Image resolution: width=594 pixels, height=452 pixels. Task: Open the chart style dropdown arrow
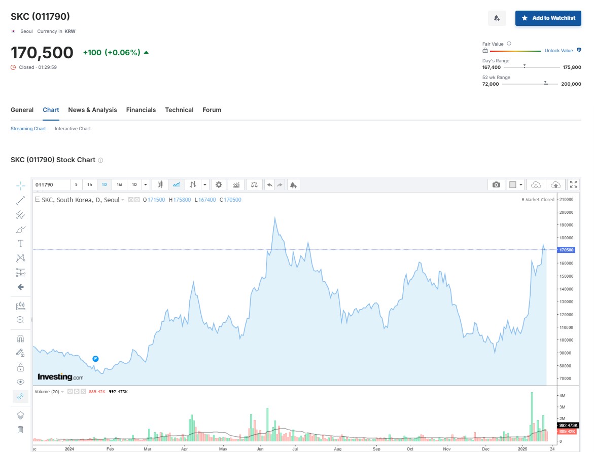(205, 185)
